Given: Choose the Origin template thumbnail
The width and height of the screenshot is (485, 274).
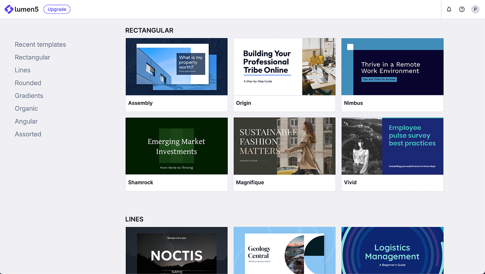Looking at the screenshot, I should (x=285, y=67).
